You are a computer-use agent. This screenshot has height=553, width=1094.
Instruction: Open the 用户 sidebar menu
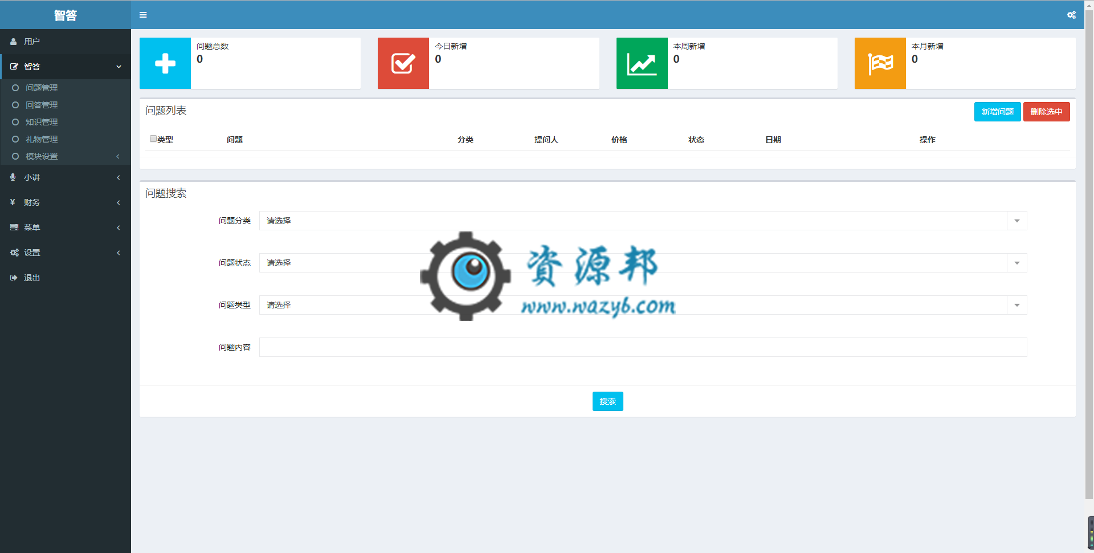(66, 42)
